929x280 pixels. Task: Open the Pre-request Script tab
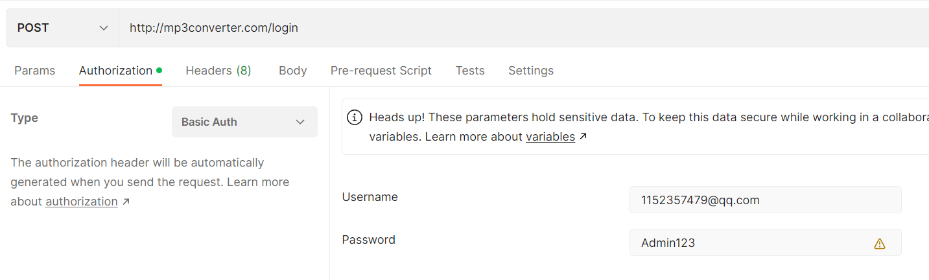click(x=381, y=71)
